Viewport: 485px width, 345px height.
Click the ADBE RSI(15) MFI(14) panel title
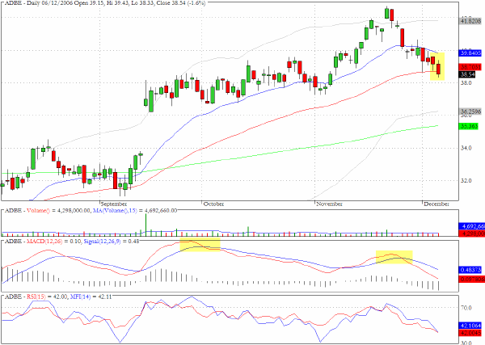pyautogui.click(x=58, y=297)
